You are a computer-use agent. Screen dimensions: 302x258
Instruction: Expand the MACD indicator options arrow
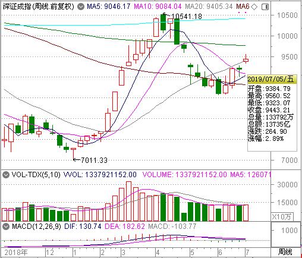coord(6,226)
